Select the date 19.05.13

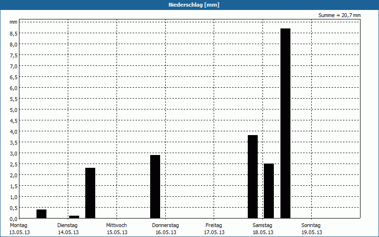[312, 233]
